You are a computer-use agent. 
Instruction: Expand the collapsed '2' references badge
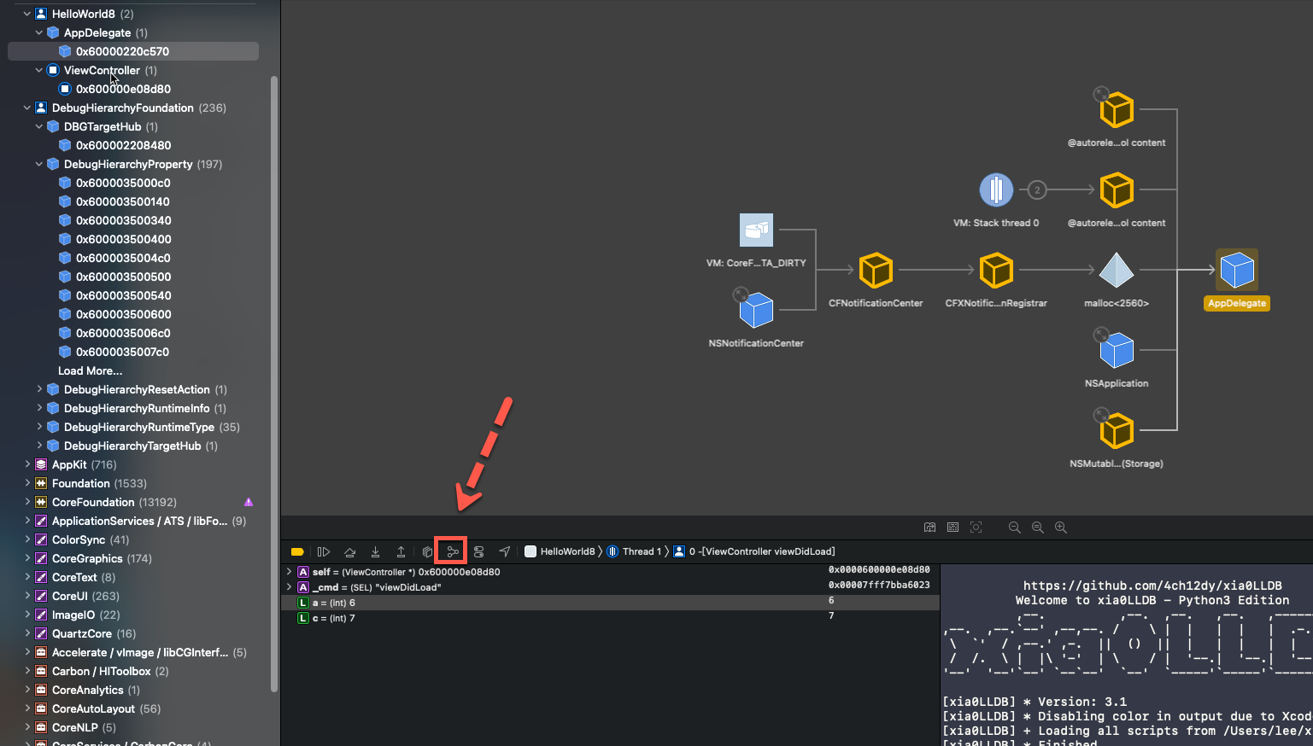[x=1037, y=189]
